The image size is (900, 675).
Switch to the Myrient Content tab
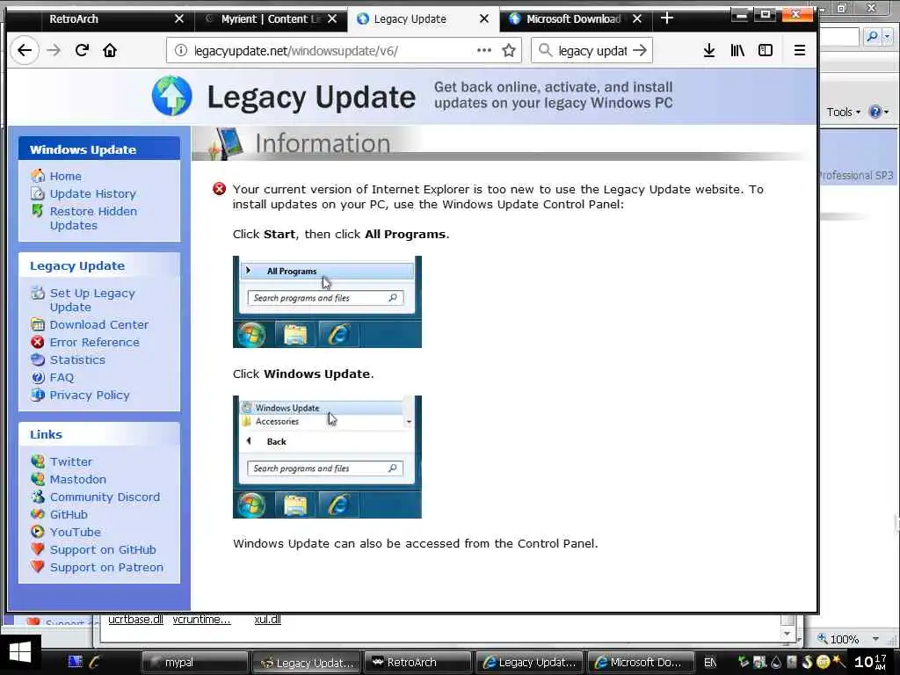point(271,19)
